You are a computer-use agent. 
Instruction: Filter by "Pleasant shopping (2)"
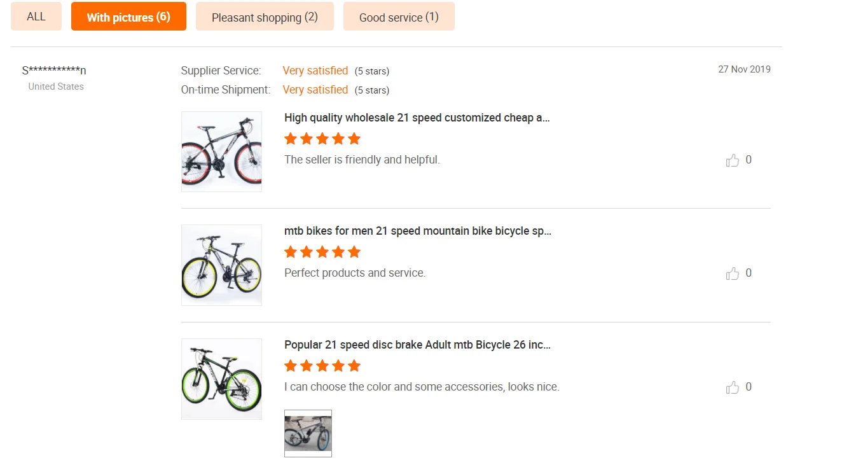[x=265, y=17]
